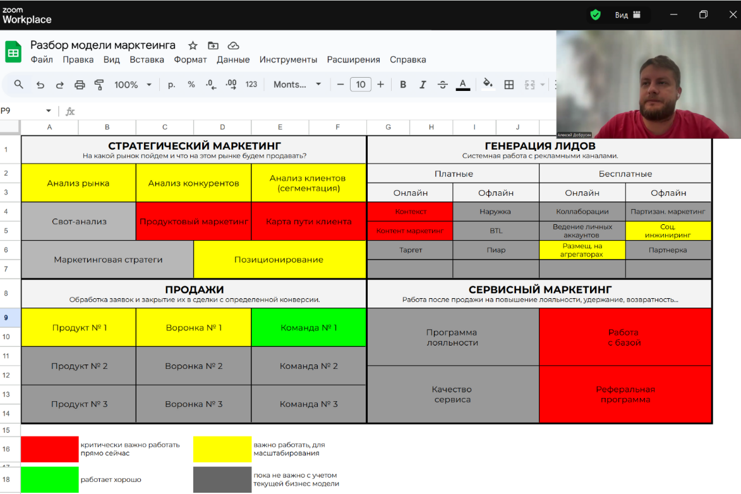The height and width of the screenshot is (494, 741).
Task: Toggle bold formatting
Action: click(403, 85)
